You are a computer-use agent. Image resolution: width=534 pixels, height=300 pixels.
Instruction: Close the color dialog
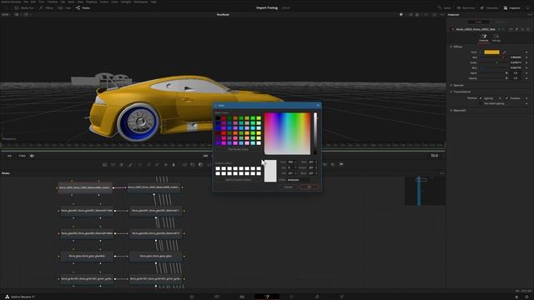[318, 106]
